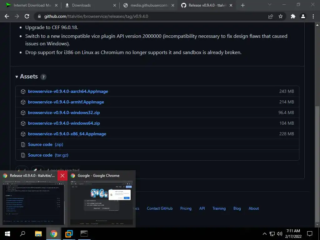Close the Downloads tab
Viewport: 320px width, 240px height.
click(x=115, y=5)
